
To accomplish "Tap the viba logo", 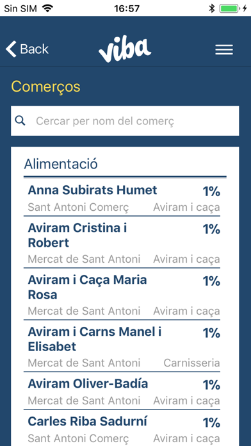I will click(125, 49).
